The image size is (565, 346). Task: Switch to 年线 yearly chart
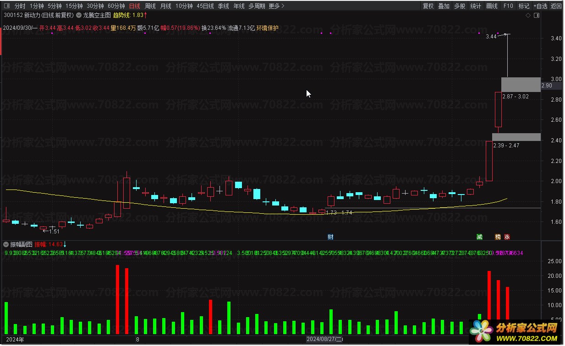click(x=239, y=6)
